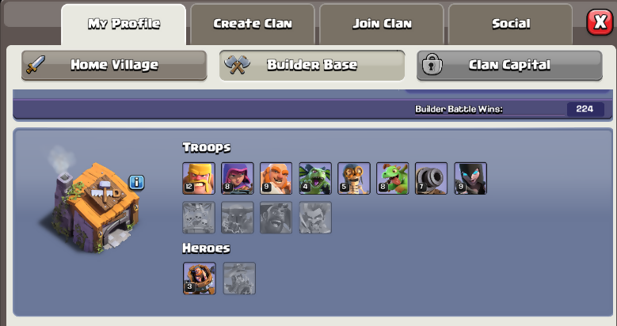Open the Create Clan tab
This screenshot has width=617, height=326.
coord(253,24)
